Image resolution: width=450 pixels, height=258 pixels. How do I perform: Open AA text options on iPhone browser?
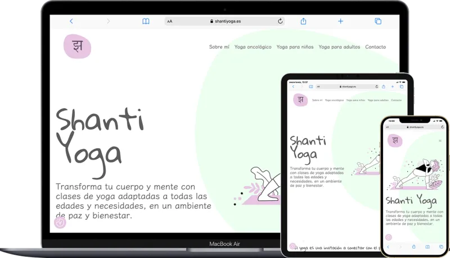387,127
